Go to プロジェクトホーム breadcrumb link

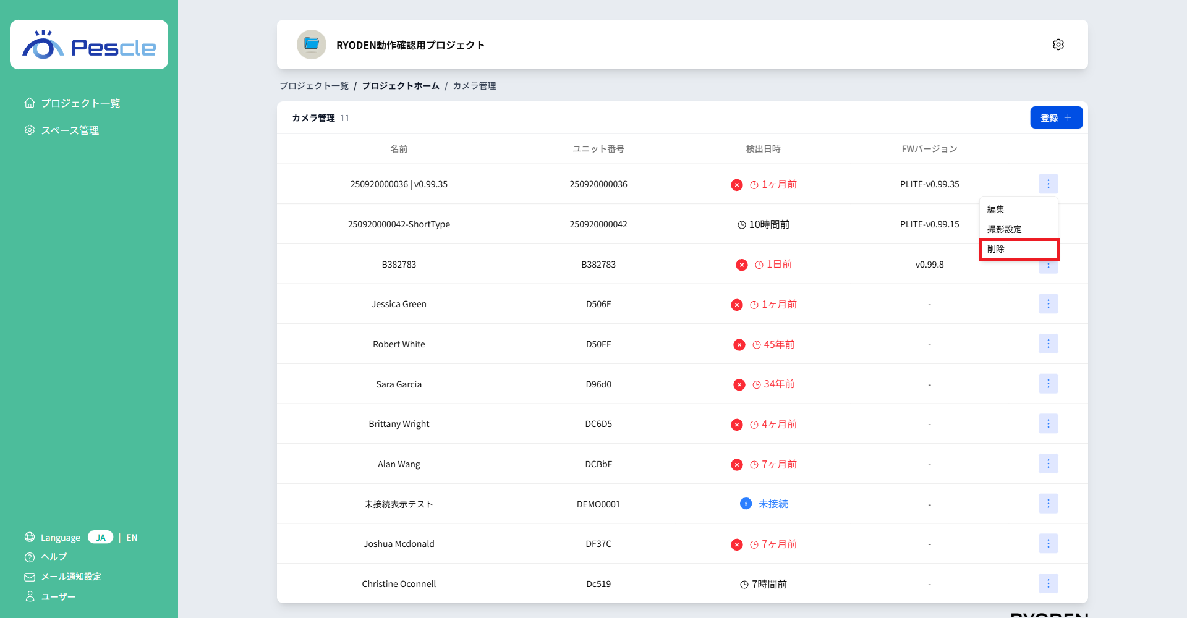click(x=401, y=86)
